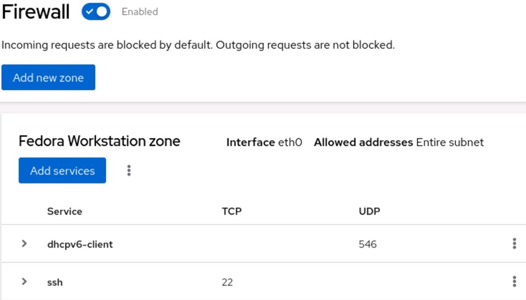Click Allowed addresses Entire subnet text

coord(398,143)
